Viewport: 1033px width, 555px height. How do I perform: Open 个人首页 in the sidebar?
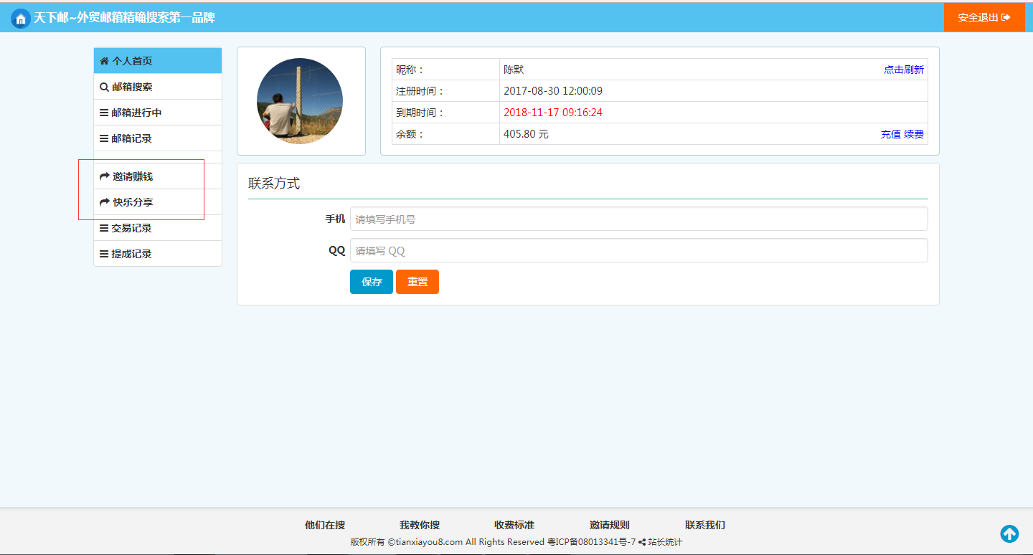[x=157, y=61]
